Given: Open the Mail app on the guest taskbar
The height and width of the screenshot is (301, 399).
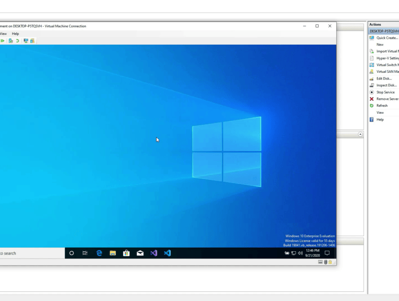Looking at the screenshot, I should click(140, 253).
